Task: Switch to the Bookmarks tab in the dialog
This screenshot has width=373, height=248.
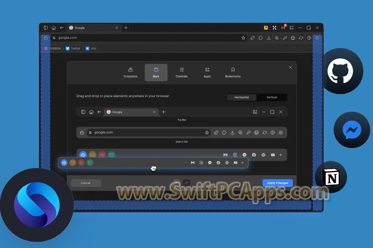Action: coord(233,73)
